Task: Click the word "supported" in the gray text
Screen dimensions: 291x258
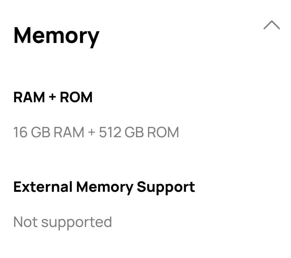Action: click(x=77, y=222)
